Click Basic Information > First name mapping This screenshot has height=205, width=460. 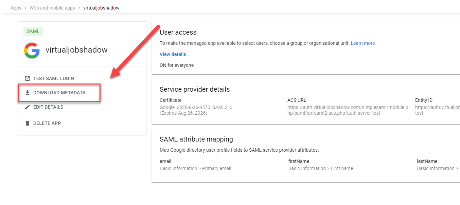click(x=321, y=168)
